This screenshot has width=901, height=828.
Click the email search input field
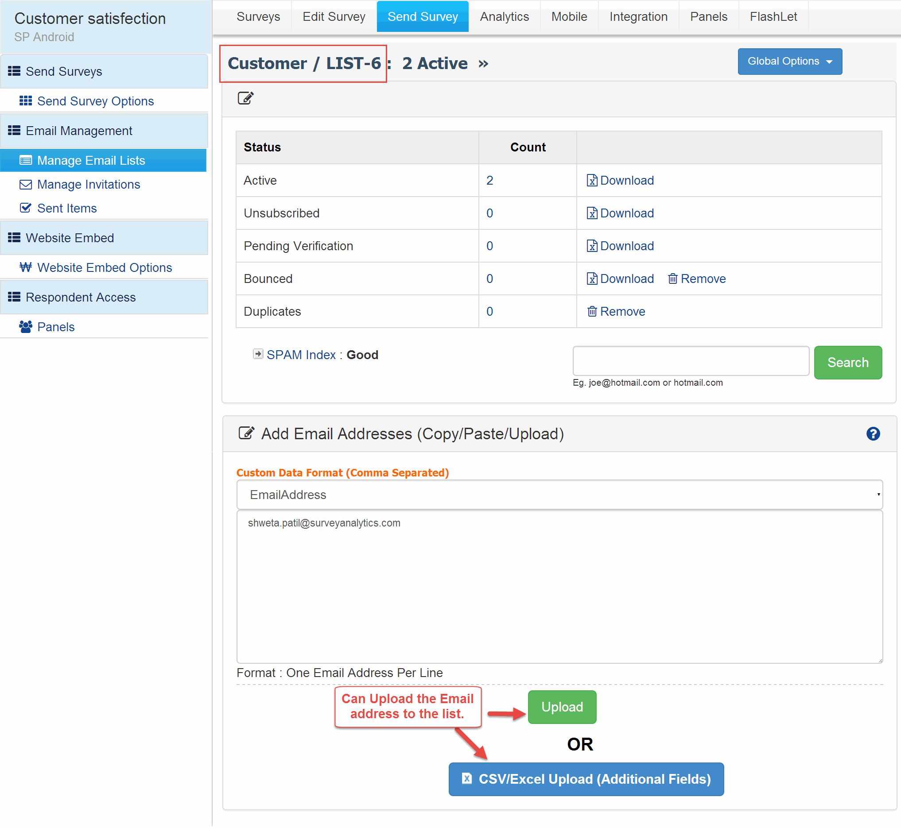690,360
